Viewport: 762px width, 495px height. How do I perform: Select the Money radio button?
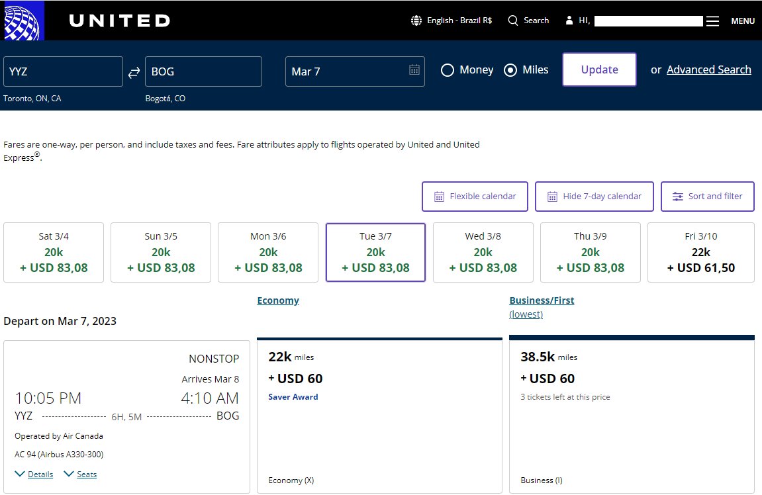[447, 70]
